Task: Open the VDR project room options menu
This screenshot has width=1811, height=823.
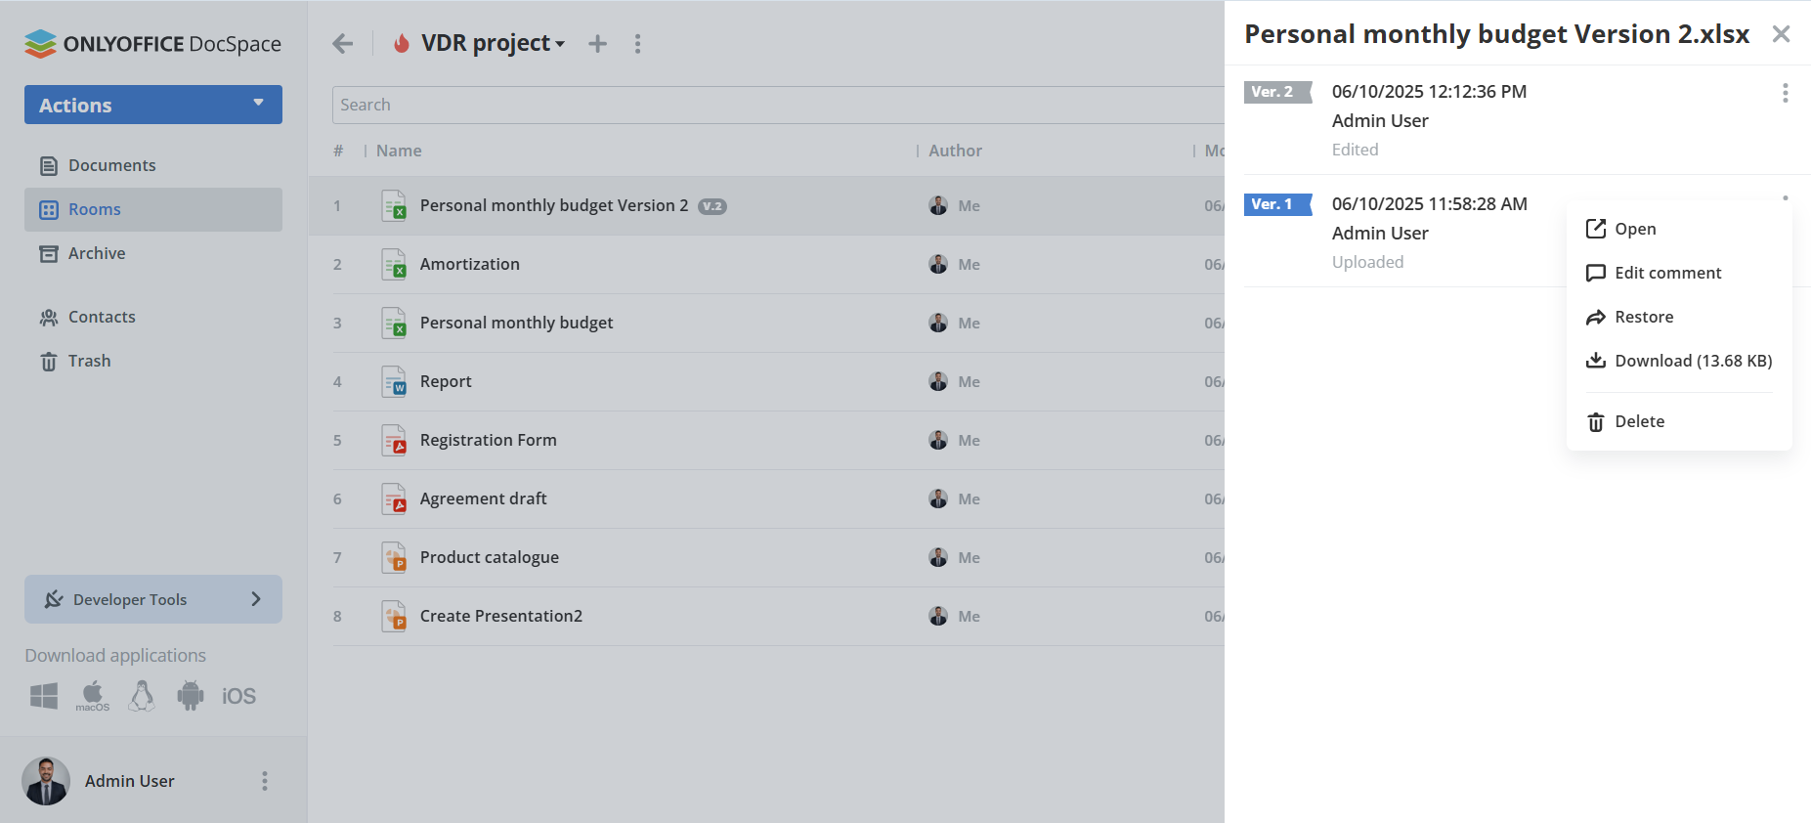Action: (x=637, y=44)
